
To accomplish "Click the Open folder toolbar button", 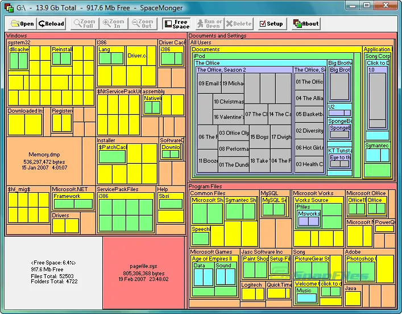I will click(x=22, y=23).
